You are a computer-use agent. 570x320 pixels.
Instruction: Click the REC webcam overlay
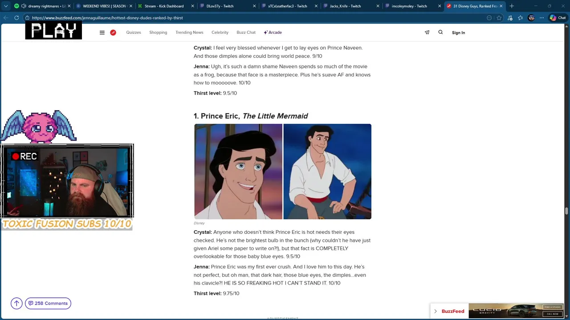click(x=67, y=181)
